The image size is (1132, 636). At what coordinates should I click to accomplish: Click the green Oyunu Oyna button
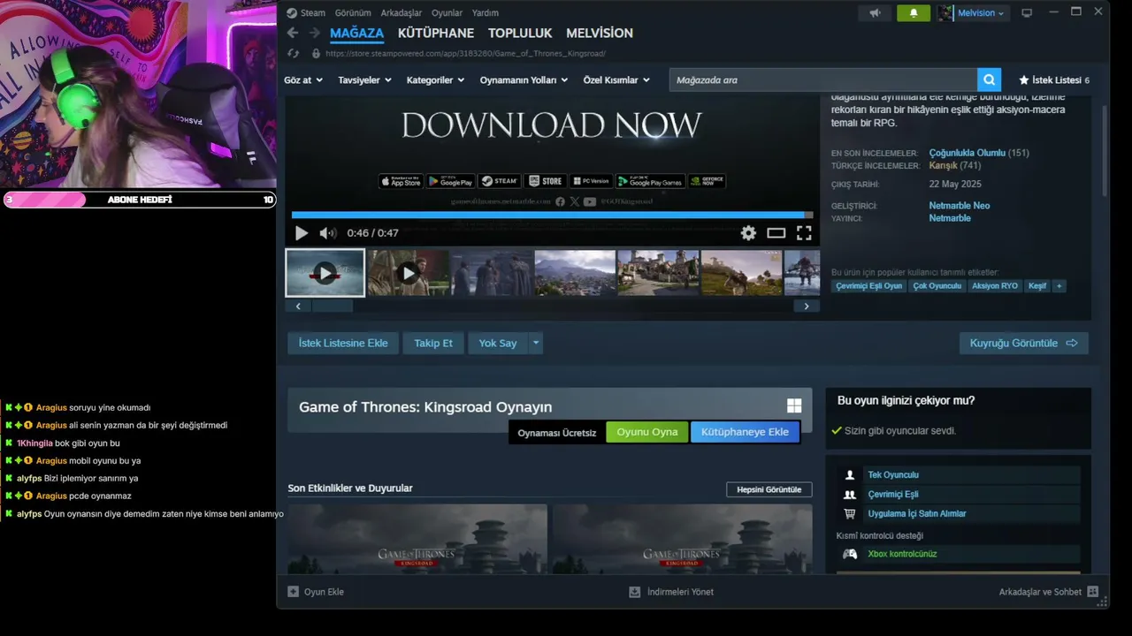coord(647,432)
